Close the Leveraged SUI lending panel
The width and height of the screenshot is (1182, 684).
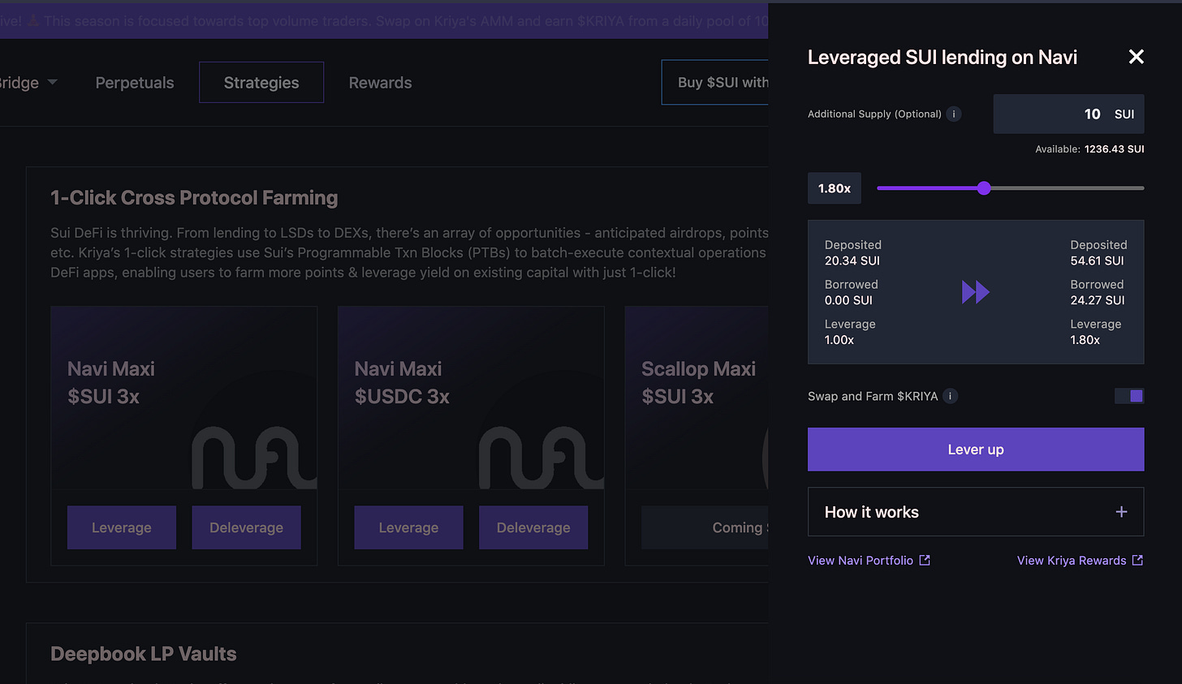tap(1136, 57)
